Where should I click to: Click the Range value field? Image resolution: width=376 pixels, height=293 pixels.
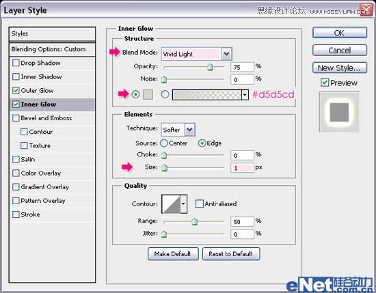tap(242, 221)
